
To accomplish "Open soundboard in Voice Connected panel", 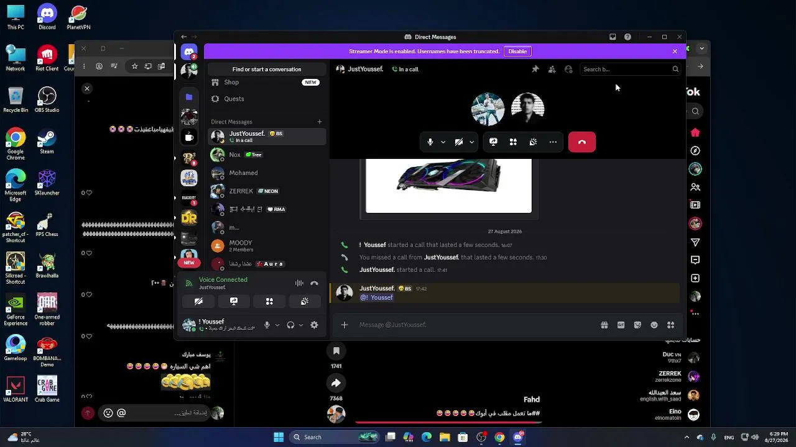I will [305, 301].
